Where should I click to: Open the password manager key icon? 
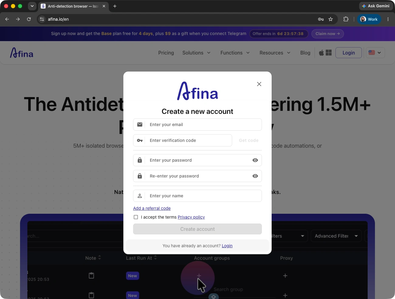pos(321,19)
